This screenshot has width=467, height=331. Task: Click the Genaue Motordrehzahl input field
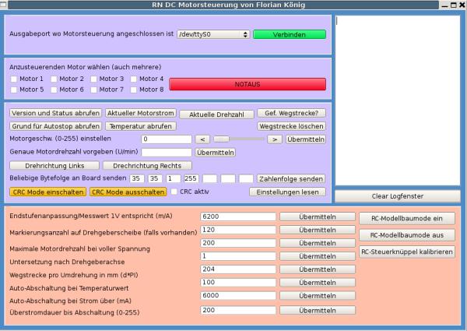(167, 153)
